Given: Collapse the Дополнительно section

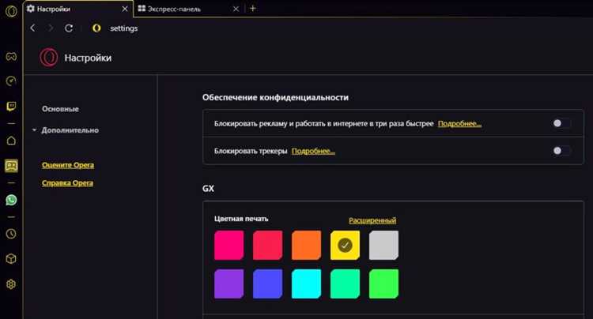Looking at the screenshot, I should point(35,129).
